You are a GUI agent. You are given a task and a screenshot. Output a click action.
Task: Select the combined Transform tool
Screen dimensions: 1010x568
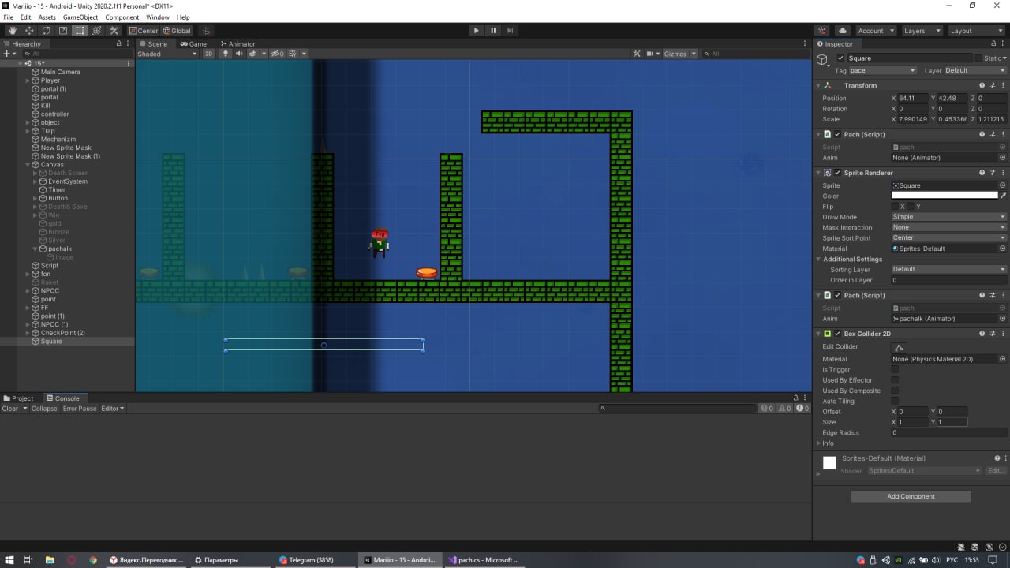point(97,31)
